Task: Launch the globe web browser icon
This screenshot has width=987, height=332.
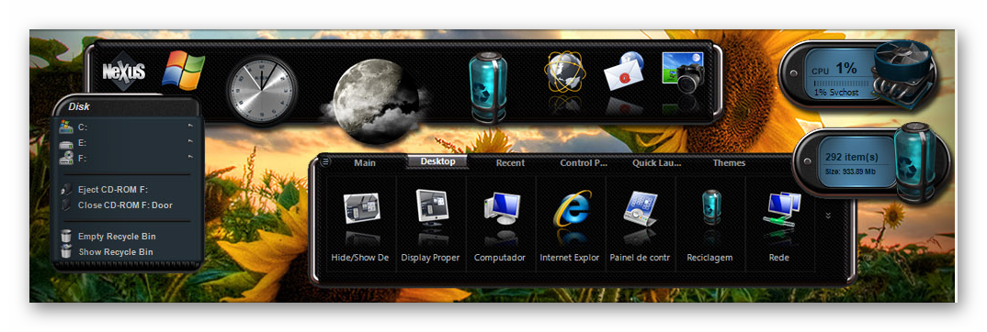Action: tap(564, 72)
